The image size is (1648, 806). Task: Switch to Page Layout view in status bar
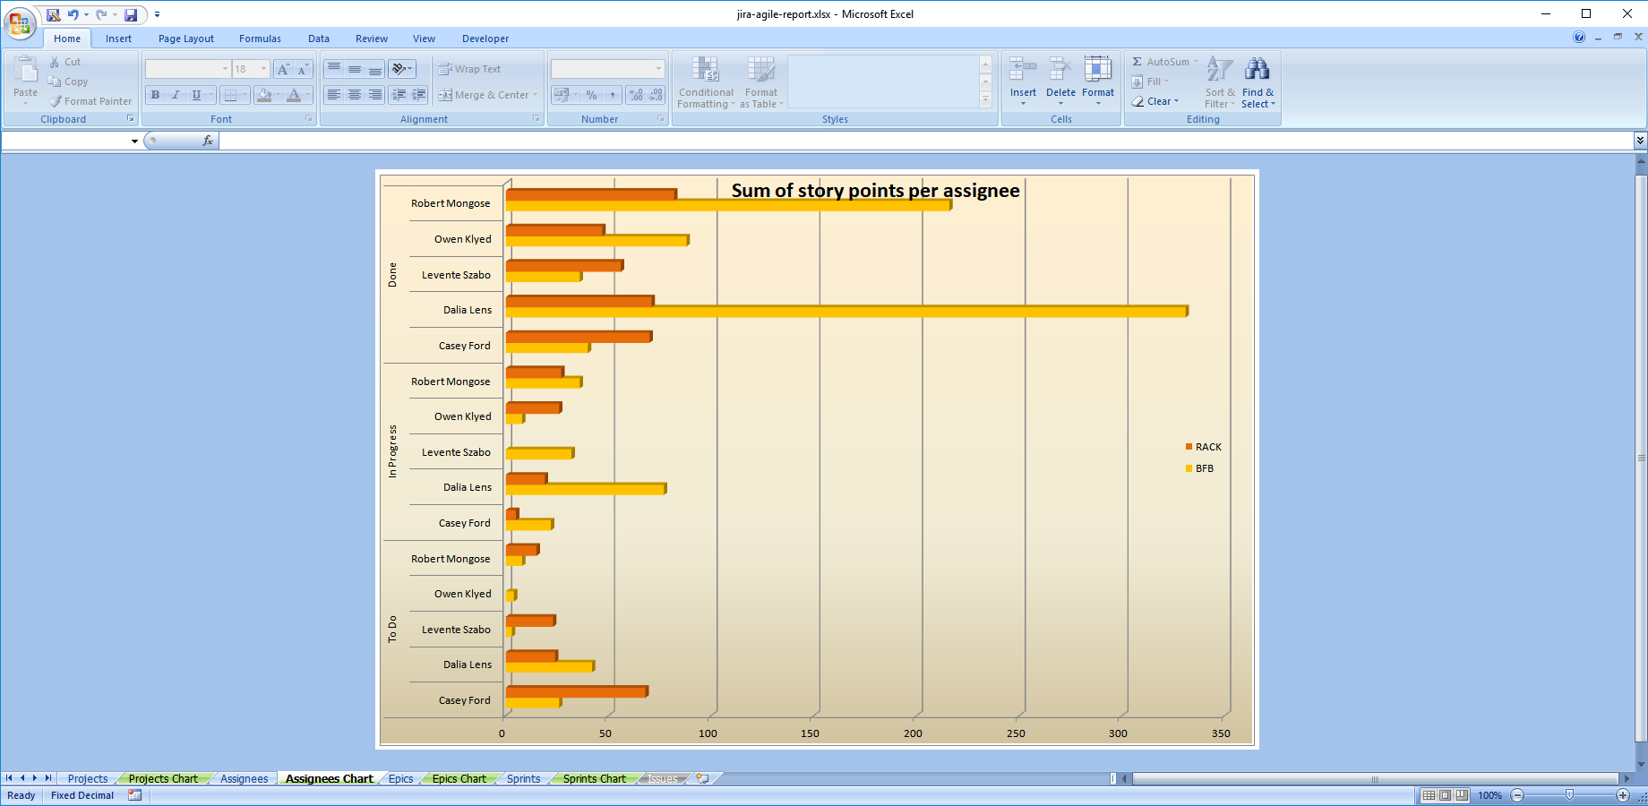[x=1446, y=795]
